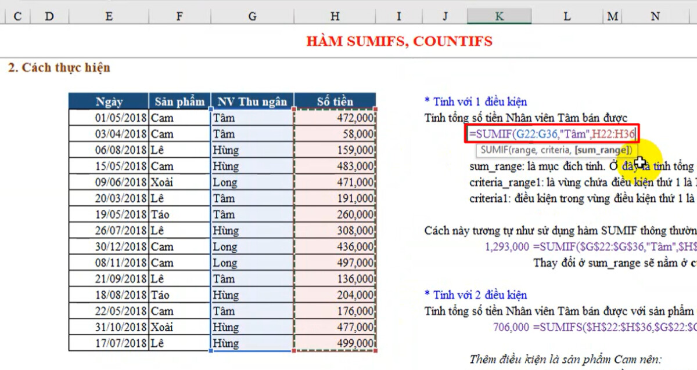The width and height of the screenshot is (697, 370).
Task: Click the date cell 21/09/2018
Action: click(109, 279)
